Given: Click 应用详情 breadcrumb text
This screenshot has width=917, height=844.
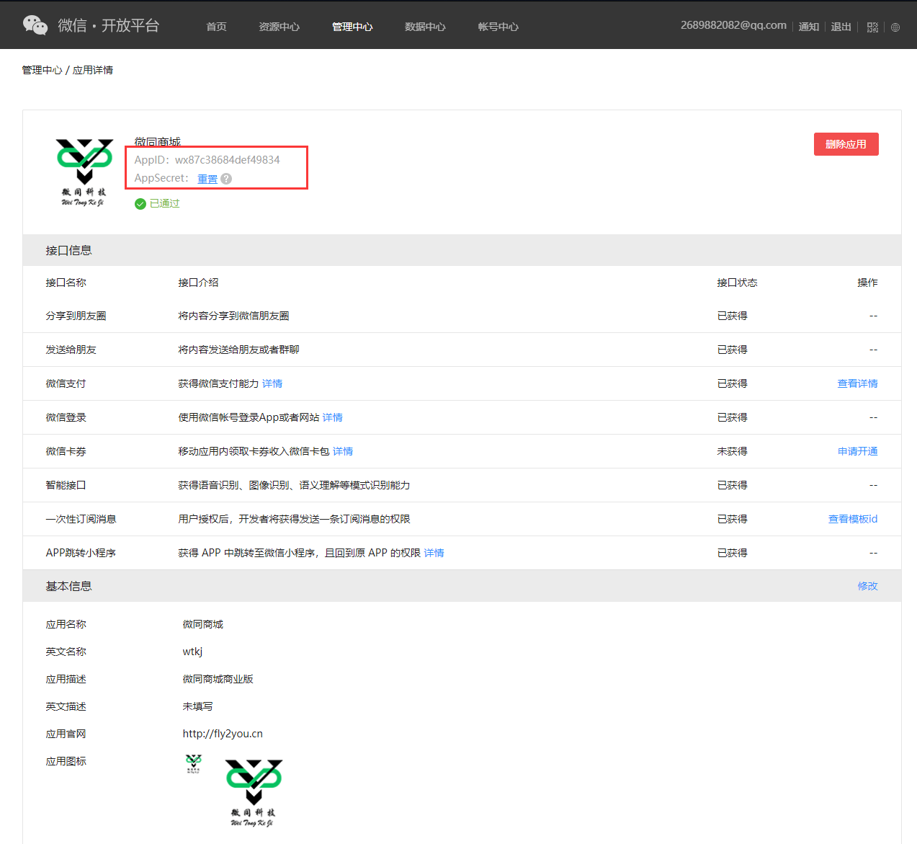Looking at the screenshot, I should coord(93,70).
